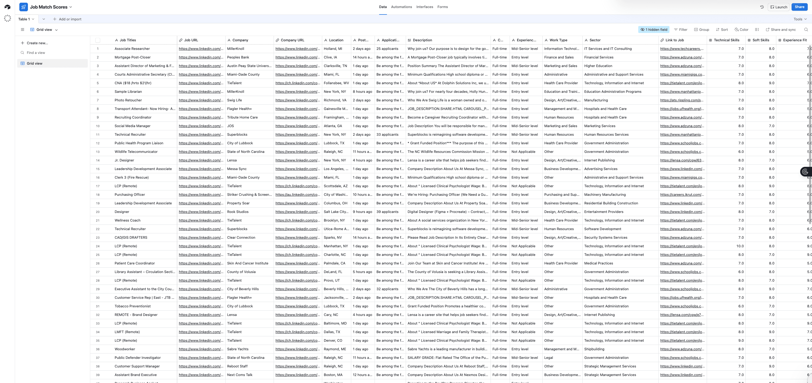
Task: Click the Salt Lake City location cell
Action: tap(336, 212)
